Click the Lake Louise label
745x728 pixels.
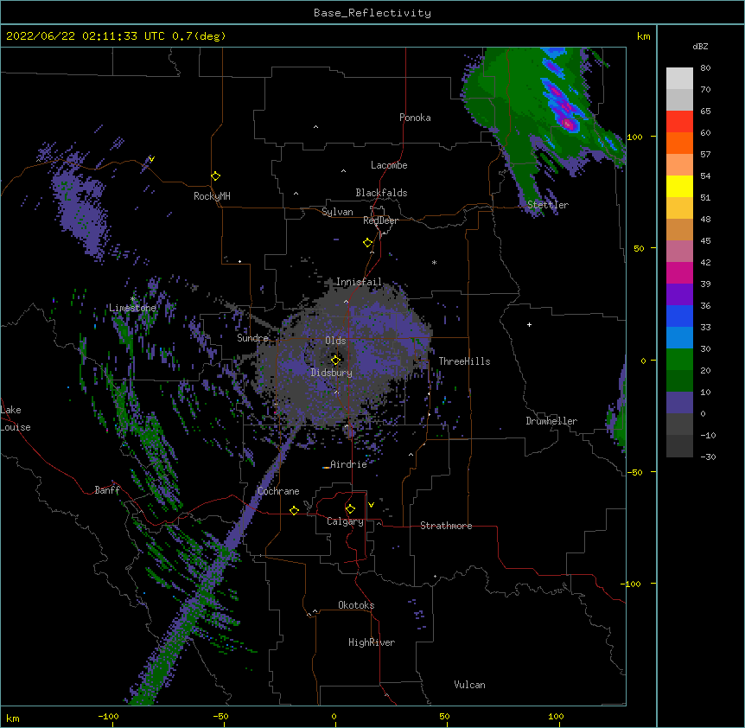click(16, 418)
